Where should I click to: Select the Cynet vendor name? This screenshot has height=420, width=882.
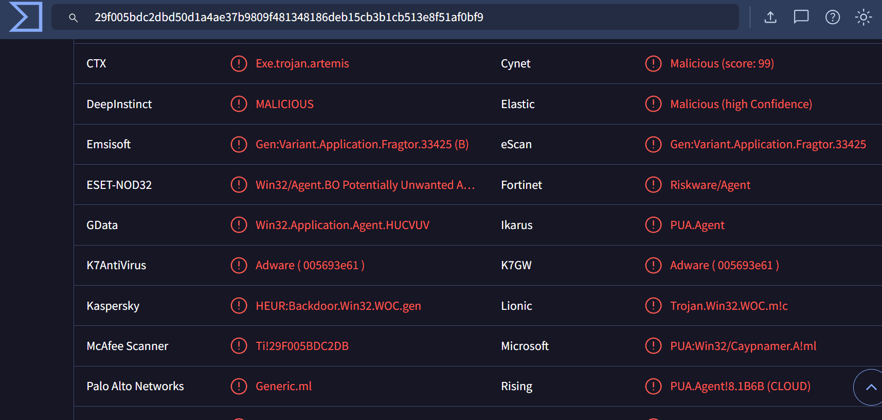point(516,63)
